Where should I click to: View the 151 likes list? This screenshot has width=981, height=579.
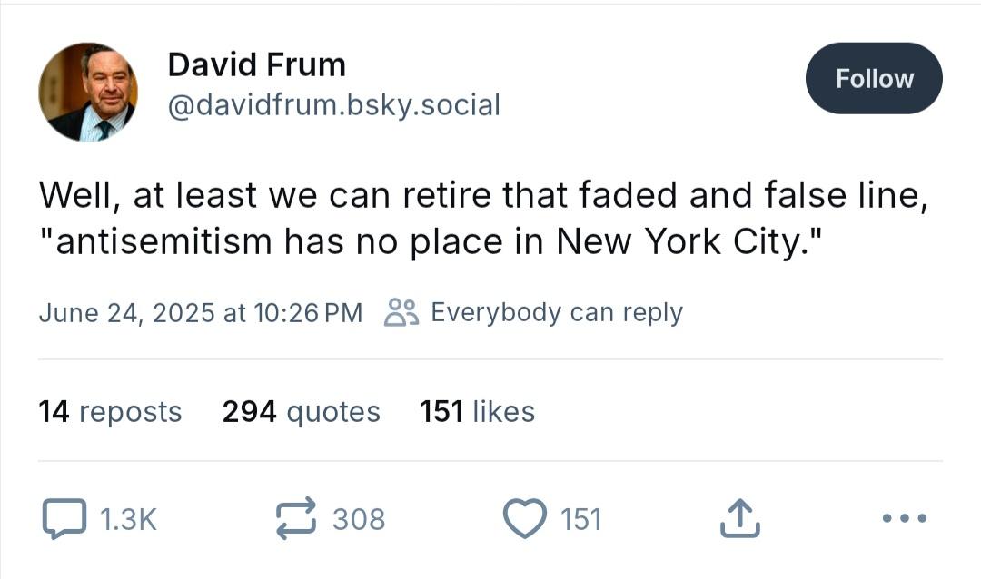[478, 411]
